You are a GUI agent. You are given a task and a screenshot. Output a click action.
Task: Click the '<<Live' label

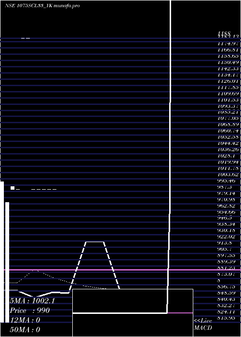click(x=203, y=321)
